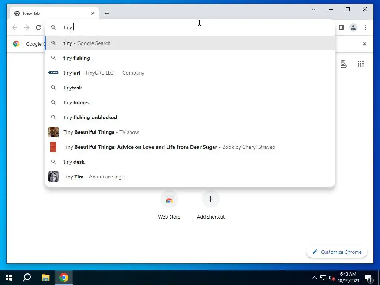The width and height of the screenshot is (380, 285).
Task: Select 'tiny fishing unblocked' suggestion
Action: pos(190,117)
